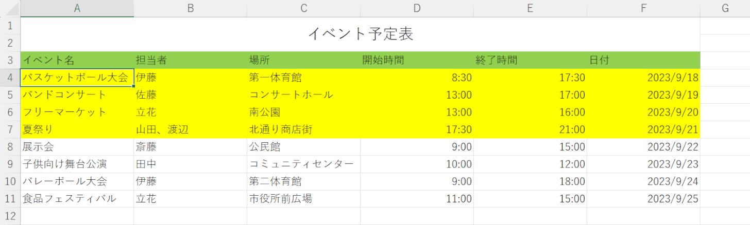Select the 担当者 header cell
750x225 pixels.
190,60
